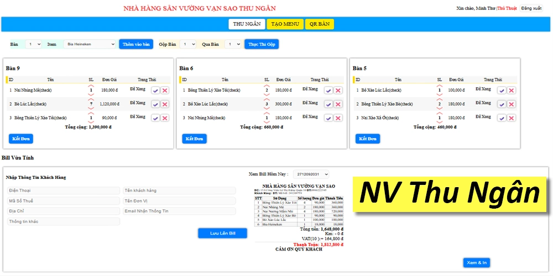This screenshot has height=276, width=553.
Task: Select the Email Nhận Thông Tin field
Action: (x=179, y=211)
